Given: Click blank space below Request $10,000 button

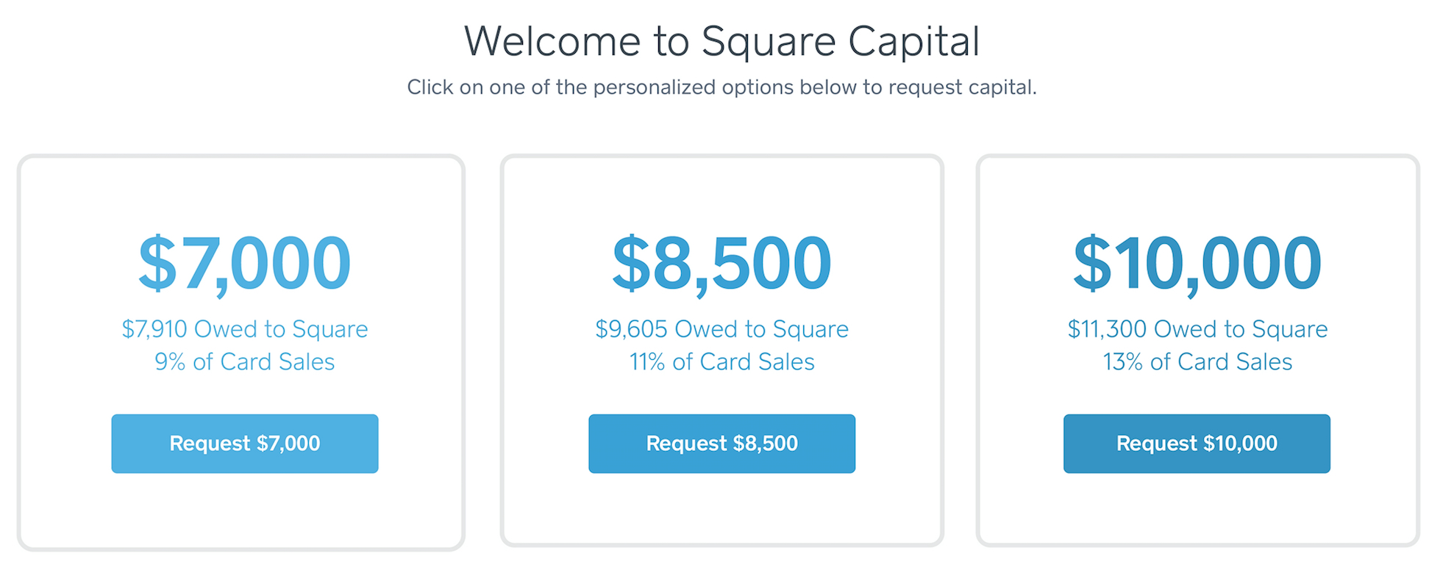Looking at the screenshot, I should click(1197, 511).
